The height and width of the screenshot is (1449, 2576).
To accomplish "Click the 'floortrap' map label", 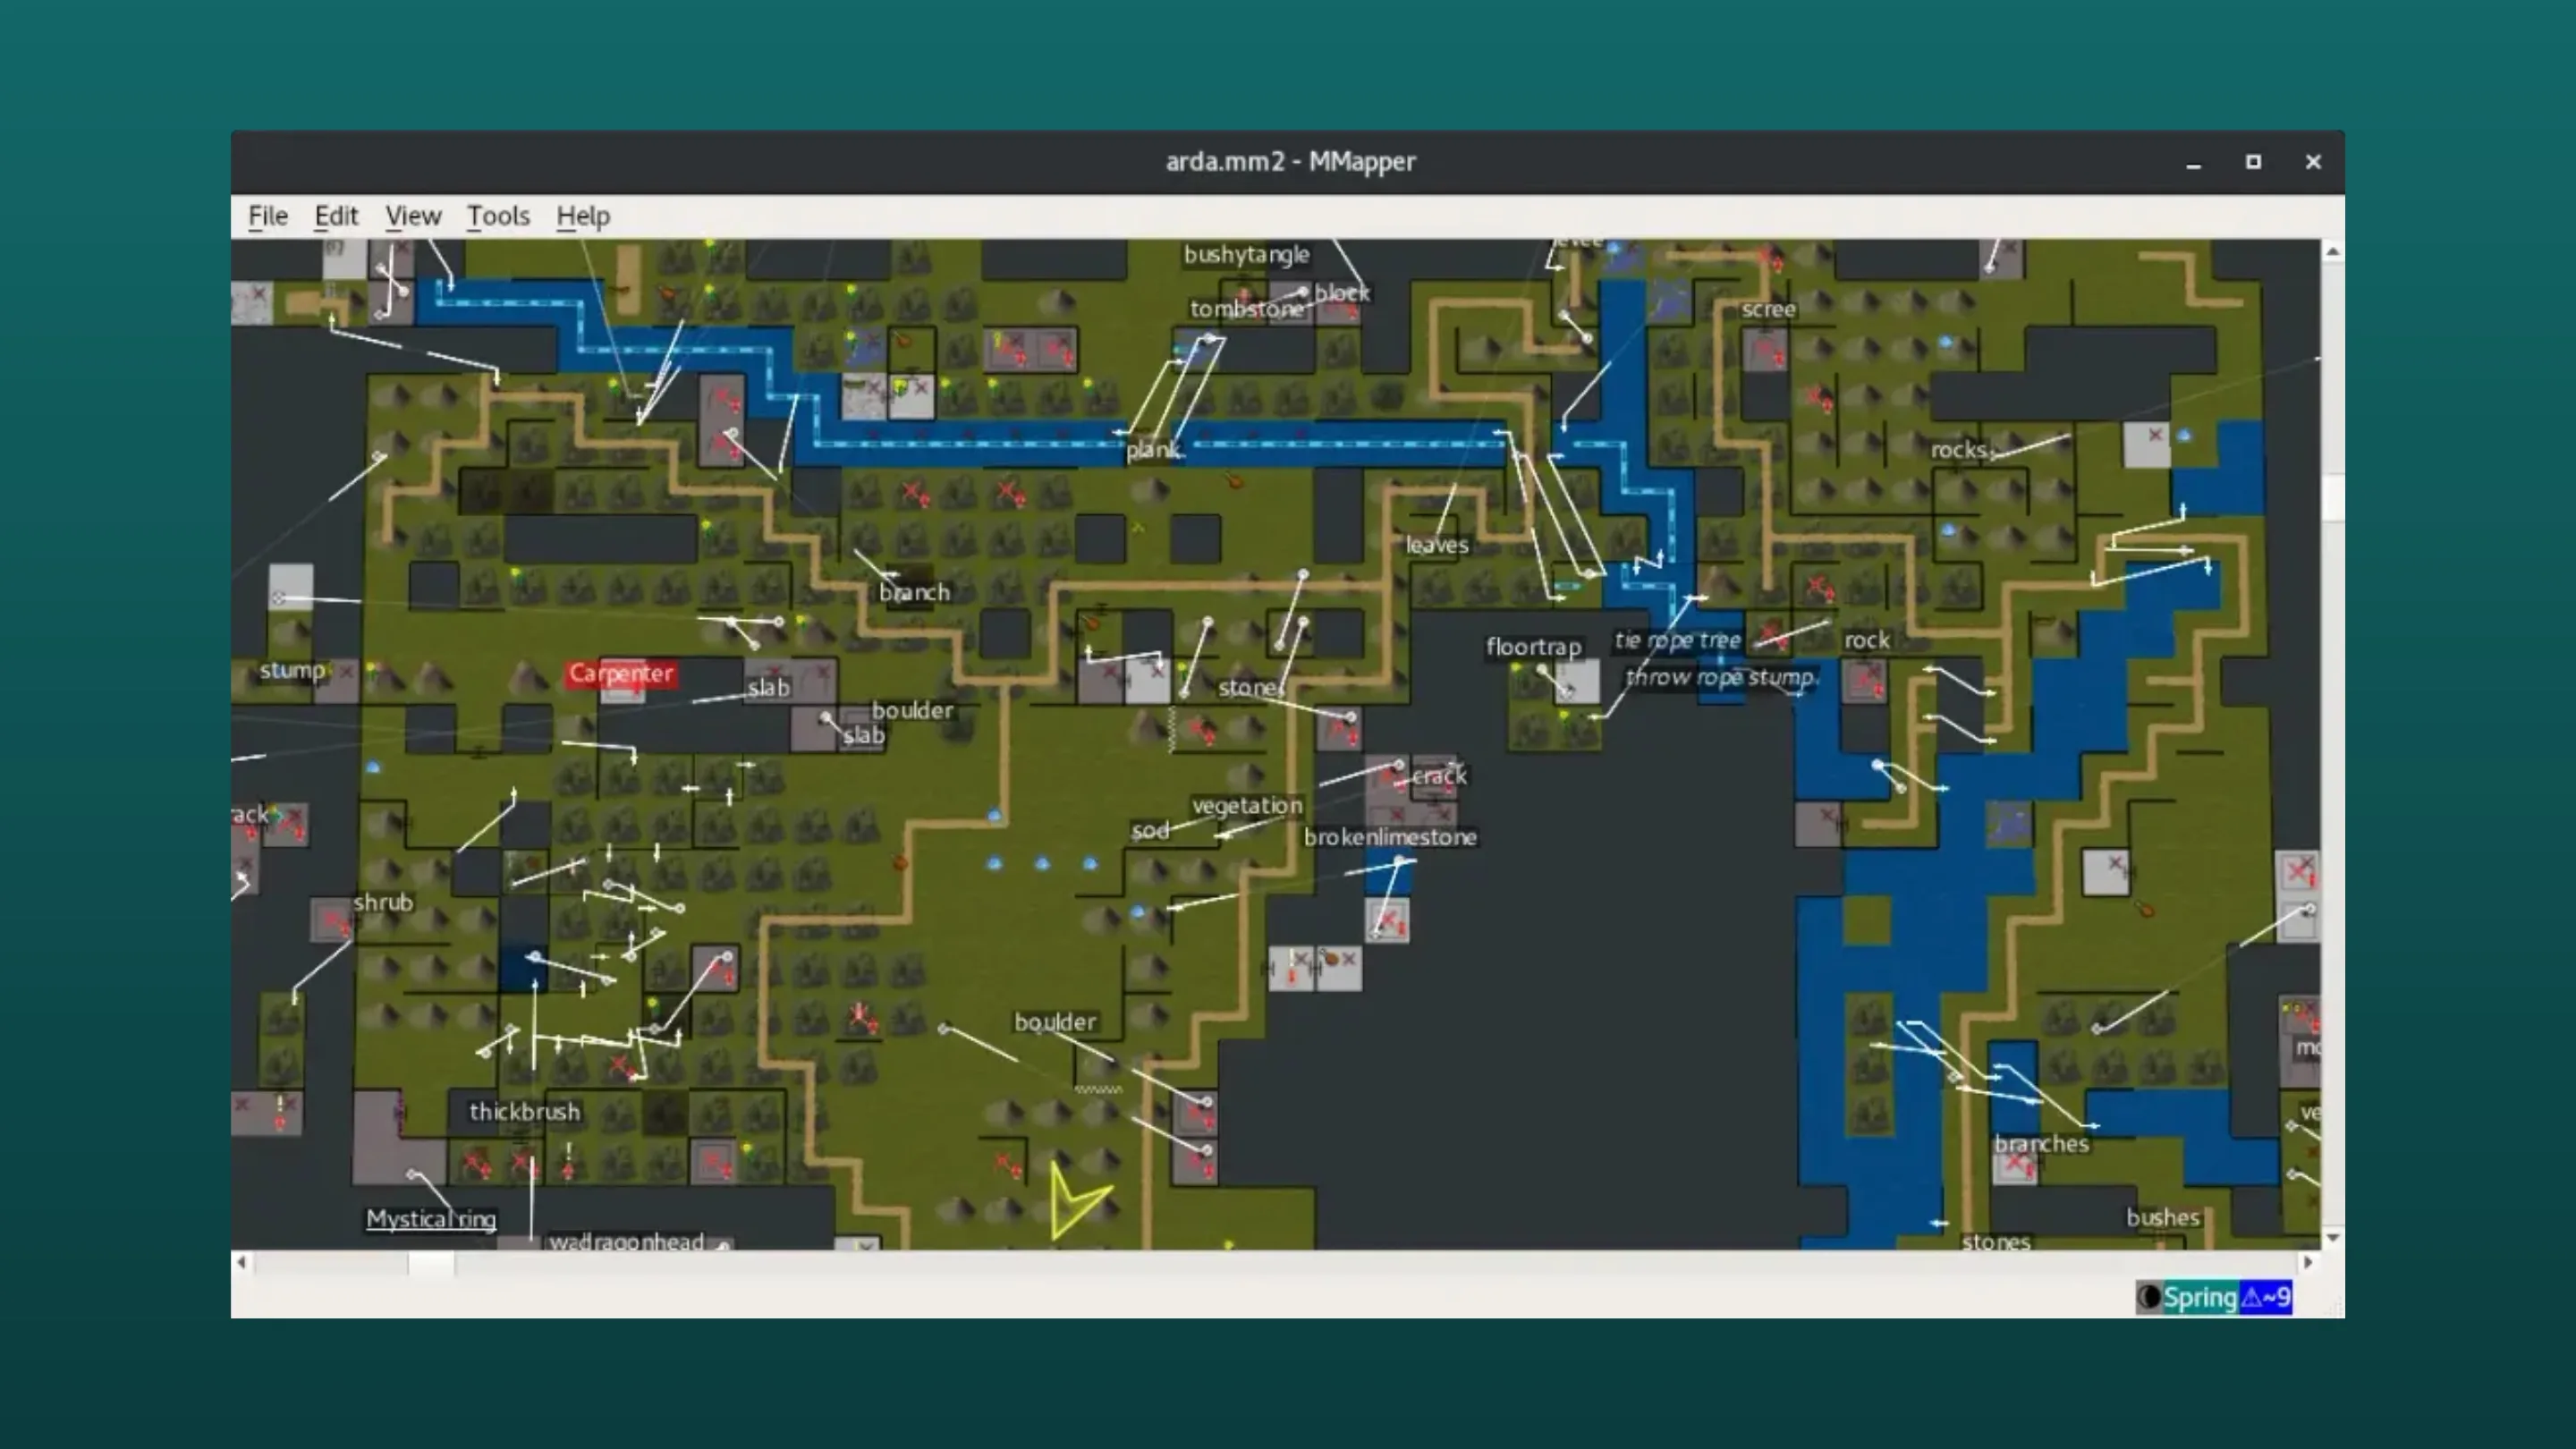I will [1533, 647].
